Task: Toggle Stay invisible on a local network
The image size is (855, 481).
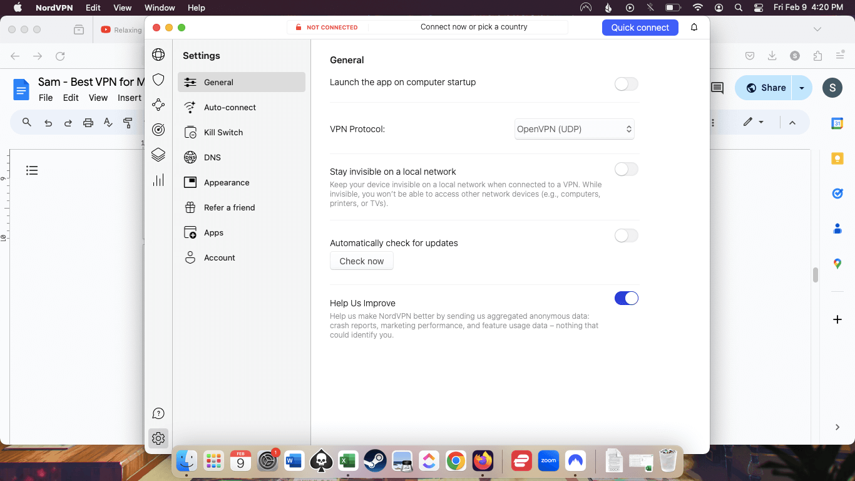Action: point(626,169)
